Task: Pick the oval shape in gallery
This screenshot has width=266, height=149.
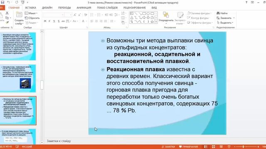Action: [148, 13]
